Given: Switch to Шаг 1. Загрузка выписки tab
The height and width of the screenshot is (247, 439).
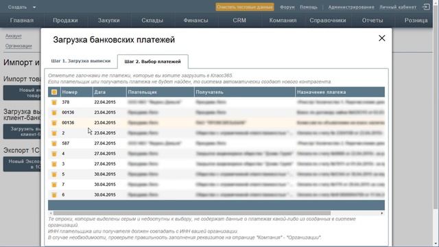Looking at the screenshot, I should click(x=81, y=61).
